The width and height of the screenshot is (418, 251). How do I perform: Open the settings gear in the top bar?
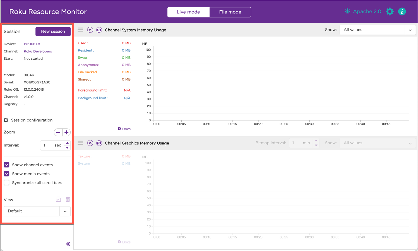pos(390,12)
